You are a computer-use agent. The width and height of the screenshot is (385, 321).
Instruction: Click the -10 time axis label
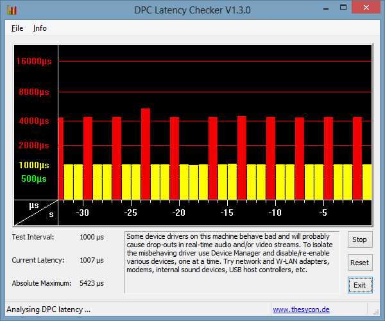[275, 213]
